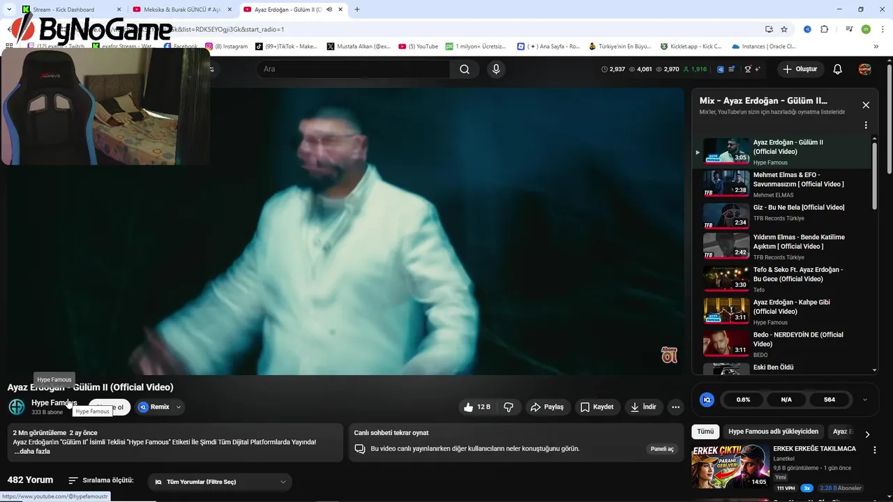Viewport: 893px width, 502px height.
Task: Open the TikTok bookmark
Action: point(286,47)
